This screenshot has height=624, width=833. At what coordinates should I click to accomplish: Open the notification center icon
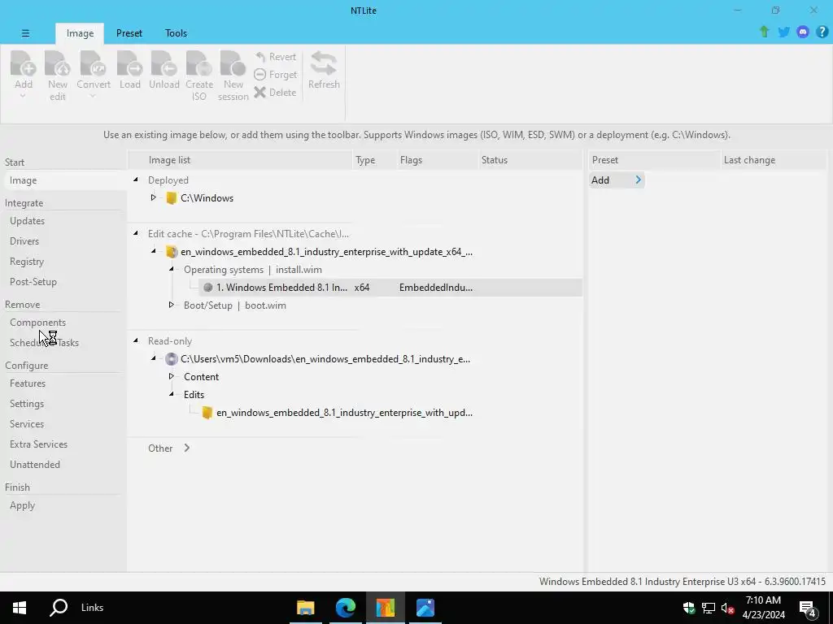[808, 609]
